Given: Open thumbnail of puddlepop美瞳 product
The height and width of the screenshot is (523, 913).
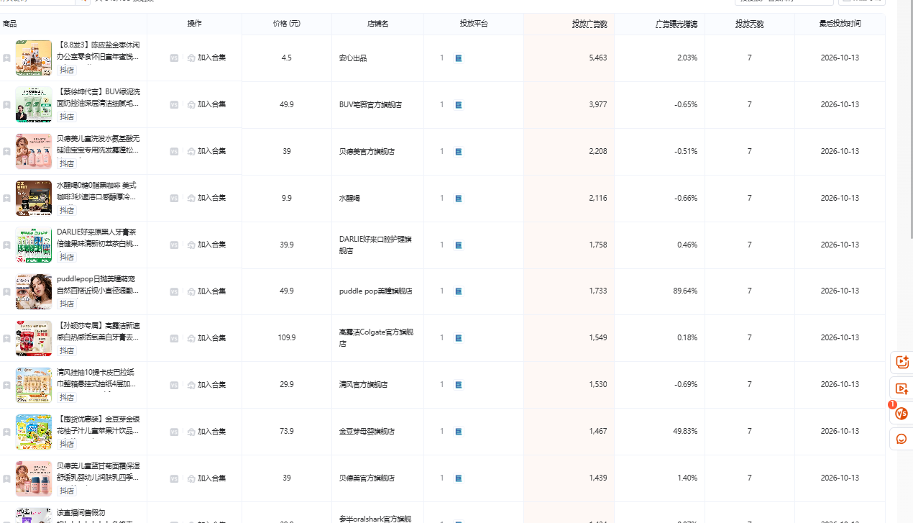Looking at the screenshot, I should [x=34, y=291].
